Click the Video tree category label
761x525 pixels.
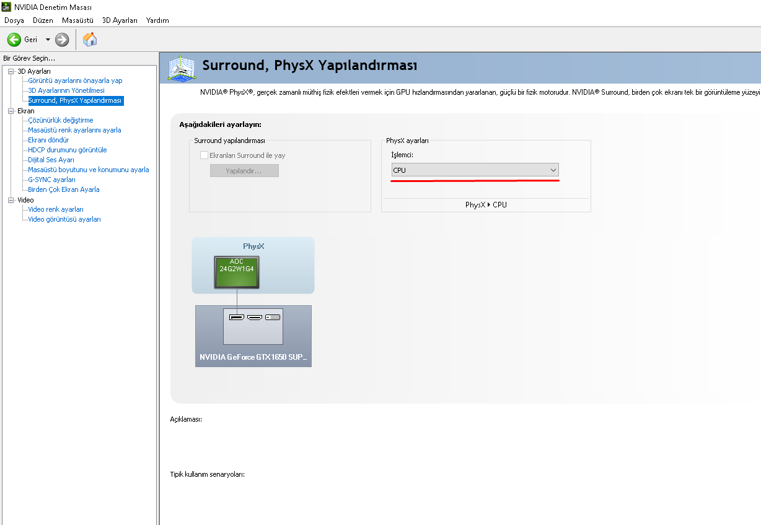tap(25, 200)
